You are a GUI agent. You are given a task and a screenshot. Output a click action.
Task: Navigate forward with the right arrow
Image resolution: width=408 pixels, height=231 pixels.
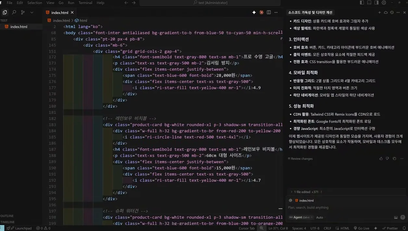pos(134,3)
